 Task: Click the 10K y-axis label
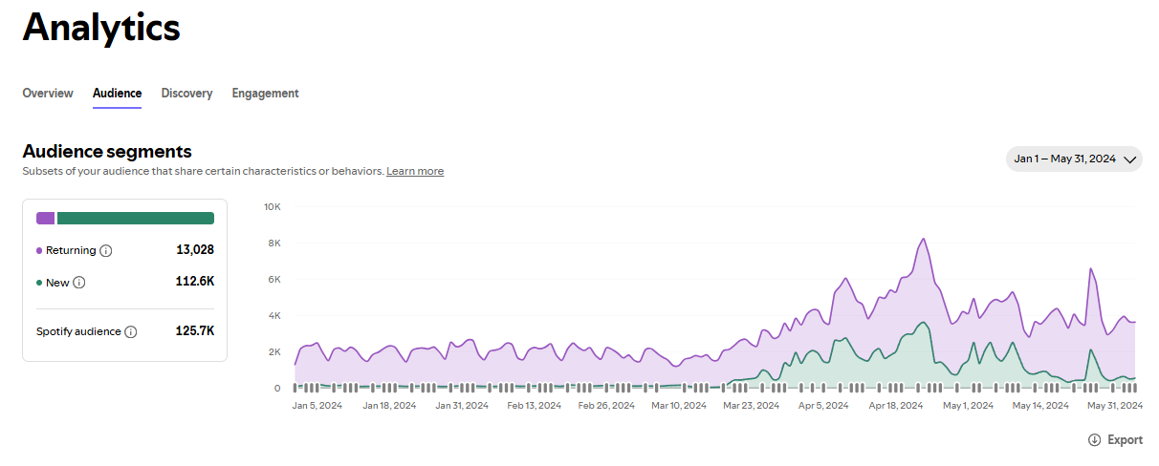click(x=273, y=207)
